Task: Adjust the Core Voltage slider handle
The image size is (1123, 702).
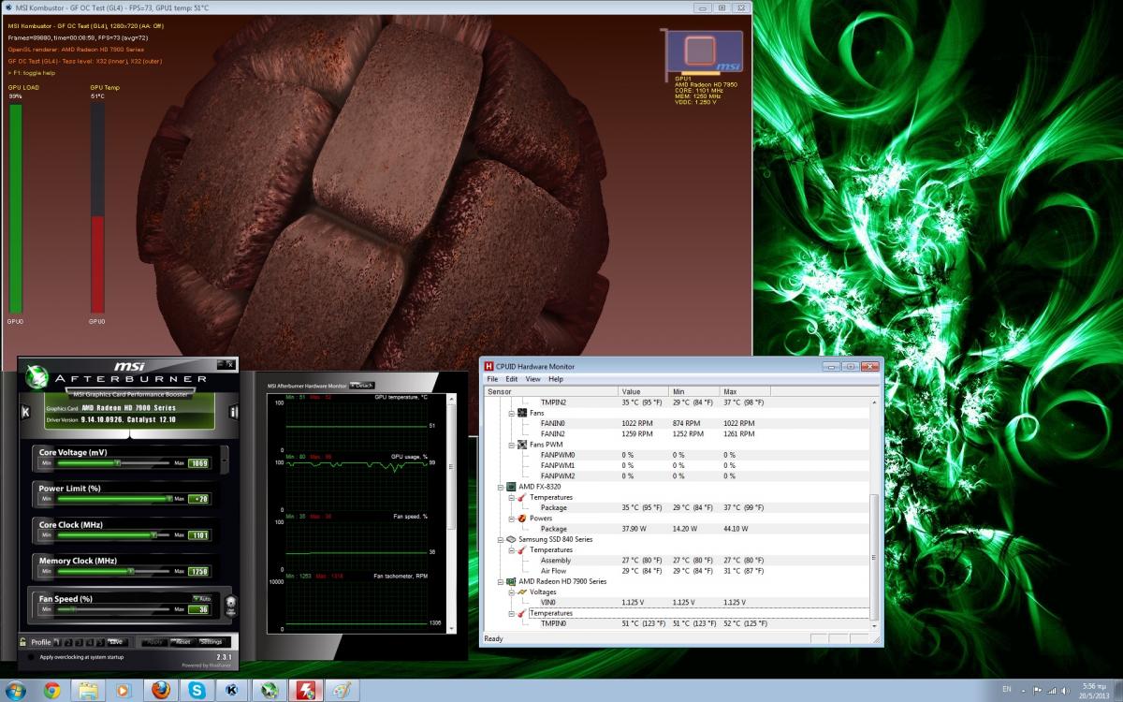Action: 118,462
